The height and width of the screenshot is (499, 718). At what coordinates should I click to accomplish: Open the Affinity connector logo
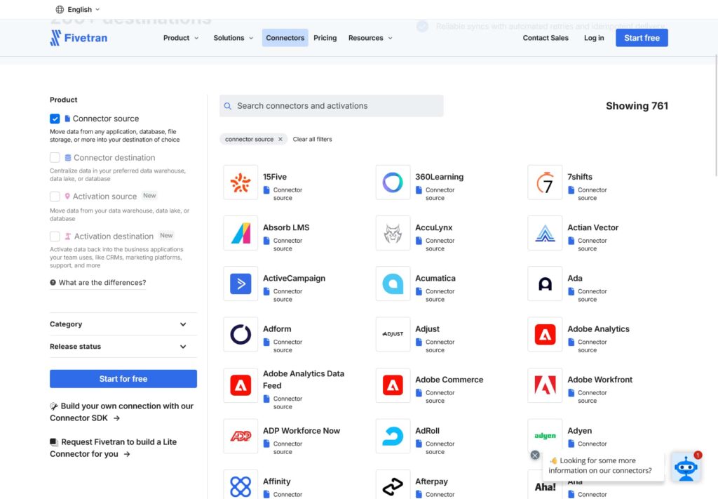pyautogui.click(x=241, y=485)
